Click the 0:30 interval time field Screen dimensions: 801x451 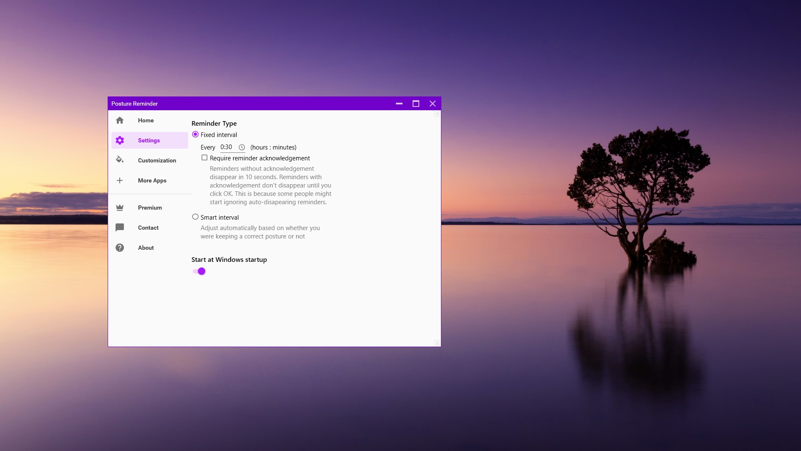click(x=227, y=147)
